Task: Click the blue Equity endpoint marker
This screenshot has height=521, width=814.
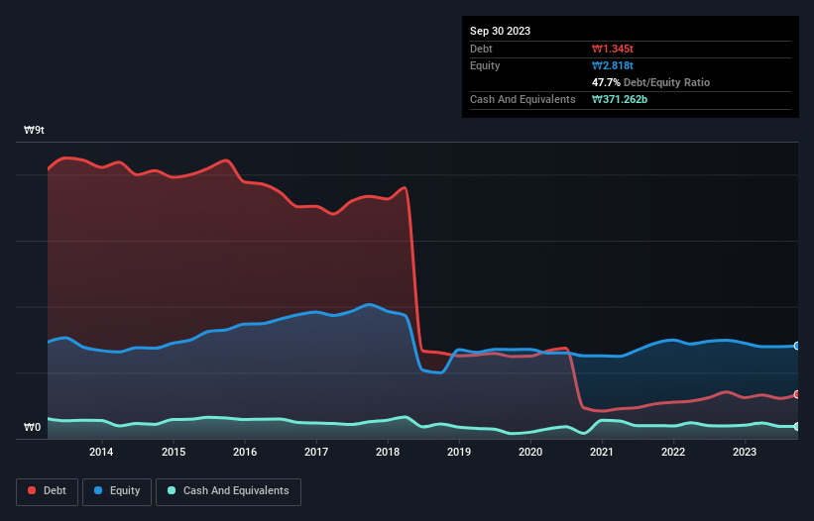Action: click(797, 346)
